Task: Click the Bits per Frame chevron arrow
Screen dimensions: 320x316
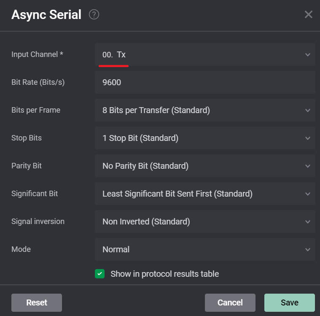Action: (307, 111)
